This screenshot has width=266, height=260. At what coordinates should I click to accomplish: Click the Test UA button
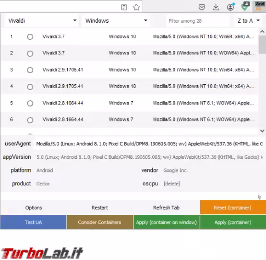(34, 222)
